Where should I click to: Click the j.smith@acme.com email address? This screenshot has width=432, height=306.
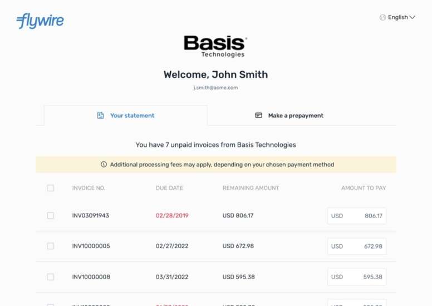pos(215,88)
